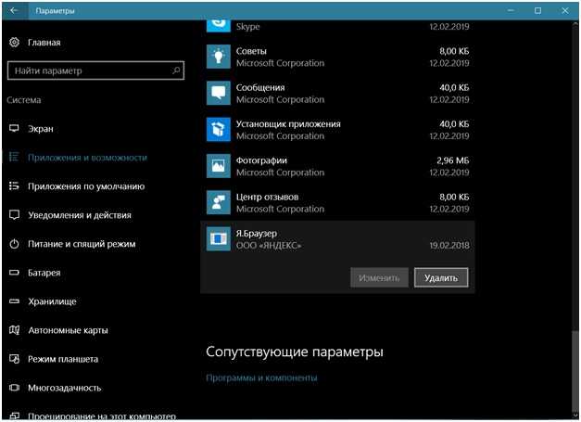Click Приложения по умолчанию icon

pos(14,186)
